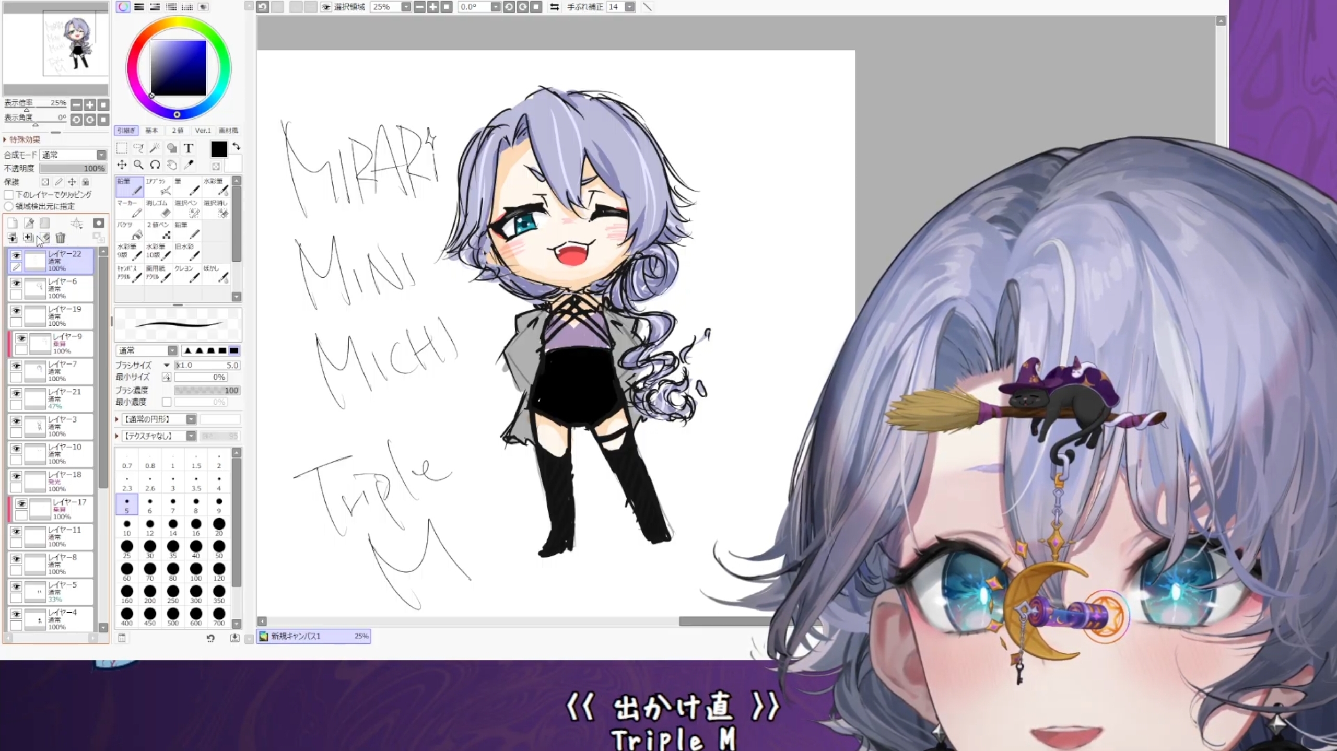This screenshot has width=1337, height=751.
Task: Open the 合成モード blend mode dropdown
Action: 101,155
